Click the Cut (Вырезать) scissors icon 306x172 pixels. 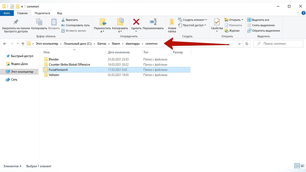pyautogui.click(x=63, y=20)
